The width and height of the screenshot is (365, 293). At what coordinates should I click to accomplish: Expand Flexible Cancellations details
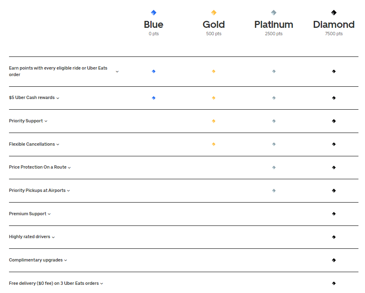(x=58, y=144)
